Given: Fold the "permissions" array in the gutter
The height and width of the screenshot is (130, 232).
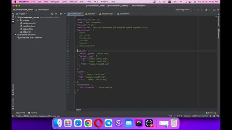Looking at the screenshot, I should click(x=75, y=30).
